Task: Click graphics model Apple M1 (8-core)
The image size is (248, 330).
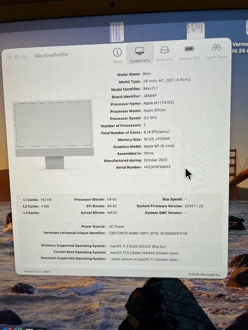Action: click(159, 146)
